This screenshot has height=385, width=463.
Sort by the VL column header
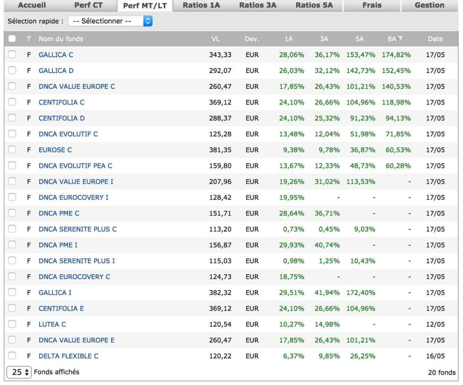pyautogui.click(x=216, y=39)
